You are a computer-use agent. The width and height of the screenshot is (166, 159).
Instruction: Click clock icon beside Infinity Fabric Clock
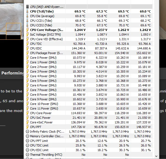(27, 131)
